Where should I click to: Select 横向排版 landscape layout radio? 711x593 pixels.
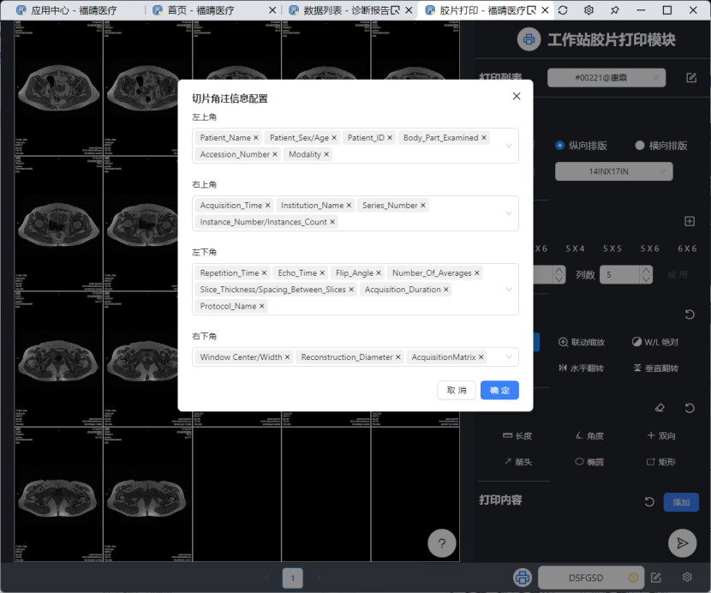(640, 146)
